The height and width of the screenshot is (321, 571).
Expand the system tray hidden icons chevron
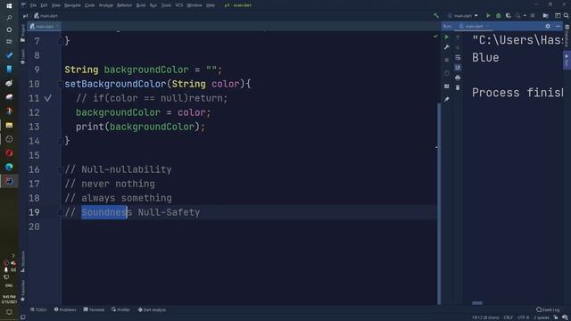(13, 256)
